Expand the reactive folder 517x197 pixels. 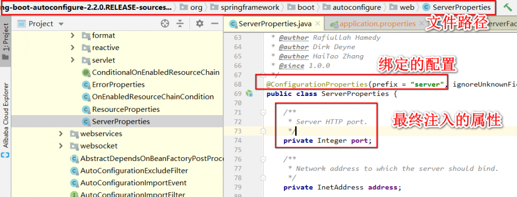(72, 47)
